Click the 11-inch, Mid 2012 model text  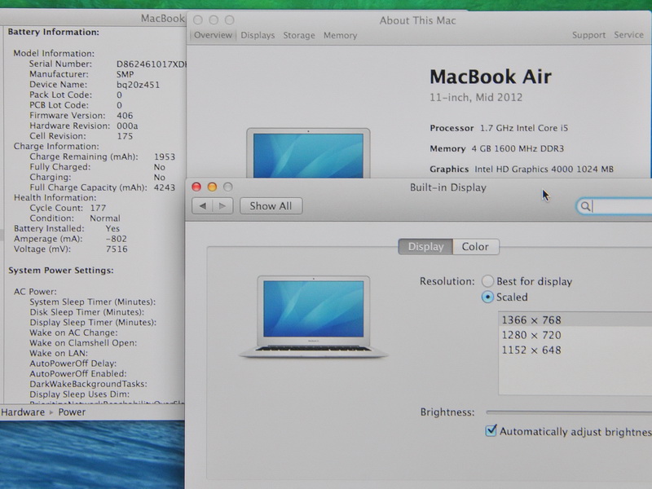(x=476, y=97)
